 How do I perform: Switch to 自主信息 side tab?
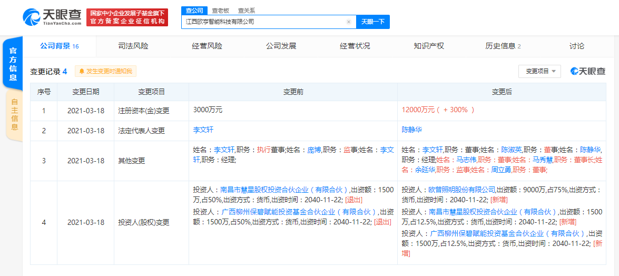click(14, 114)
